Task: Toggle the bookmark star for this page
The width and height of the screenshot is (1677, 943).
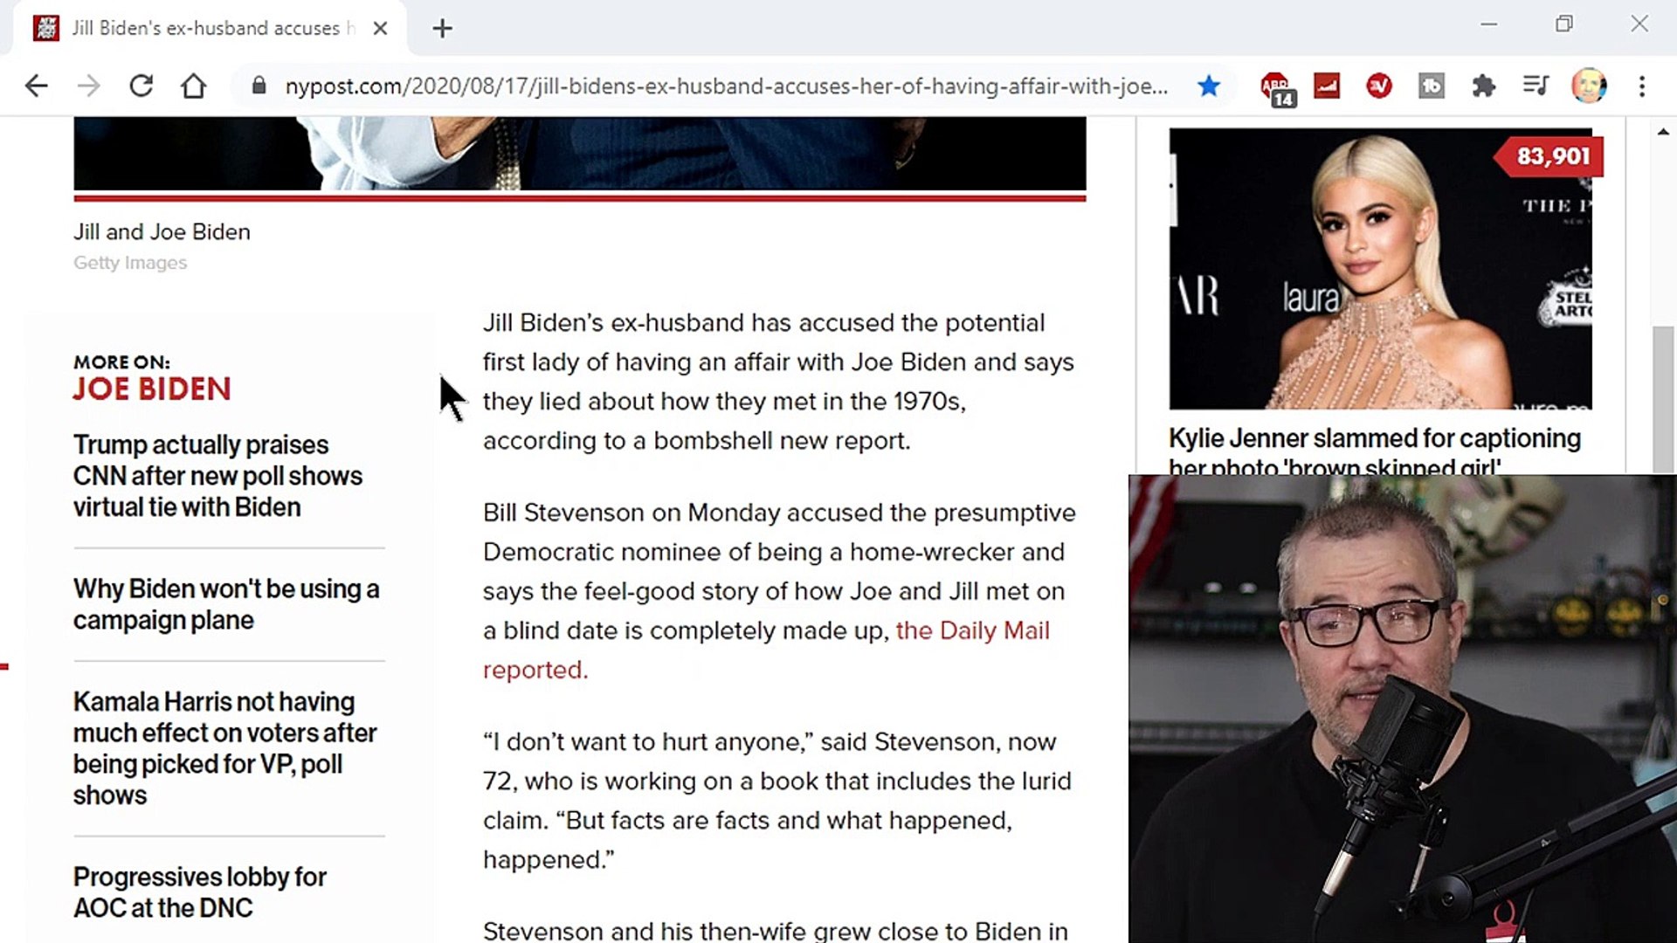Action: (1209, 86)
